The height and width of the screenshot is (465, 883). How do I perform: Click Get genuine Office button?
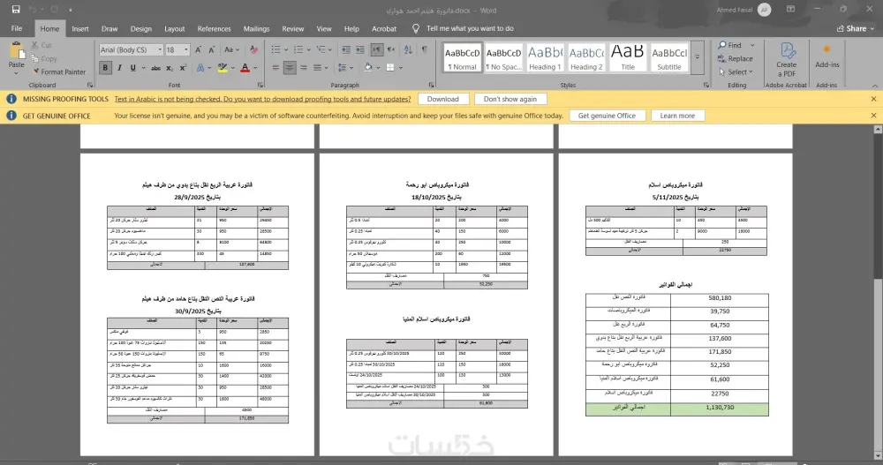click(607, 116)
